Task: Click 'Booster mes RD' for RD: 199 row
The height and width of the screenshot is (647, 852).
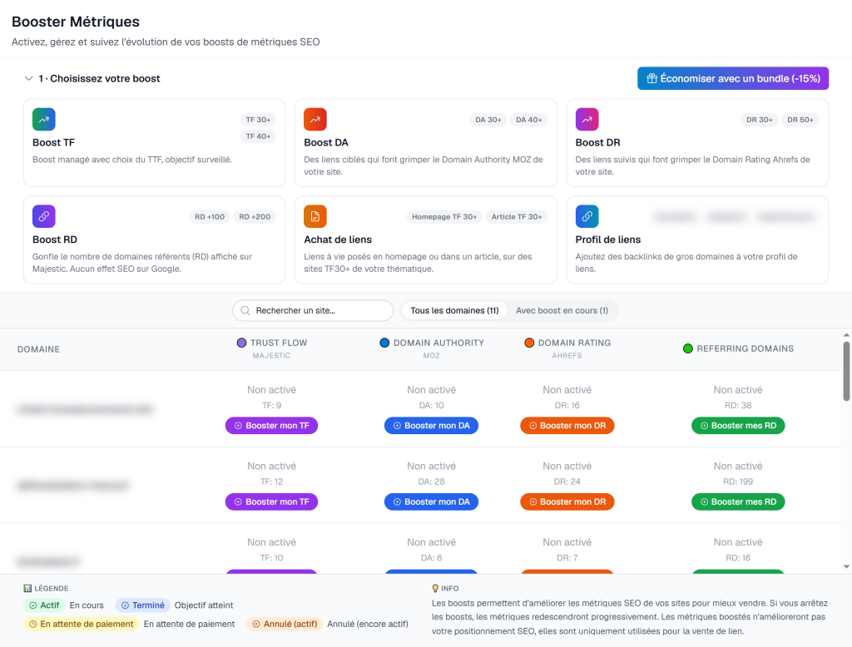Action: tap(738, 502)
